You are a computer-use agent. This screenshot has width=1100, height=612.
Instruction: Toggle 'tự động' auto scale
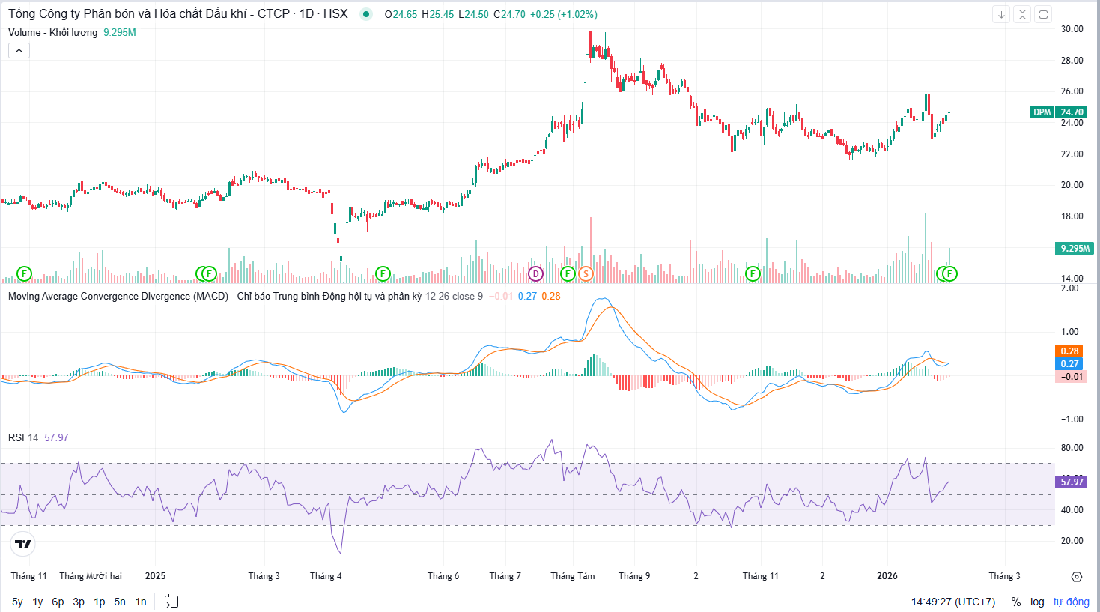1071,602
